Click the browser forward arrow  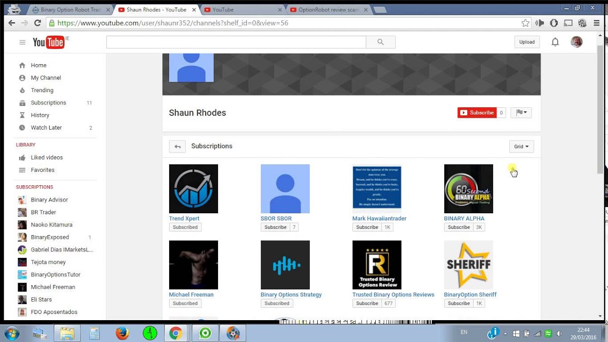pyautogui.click(x=25, y=23)
